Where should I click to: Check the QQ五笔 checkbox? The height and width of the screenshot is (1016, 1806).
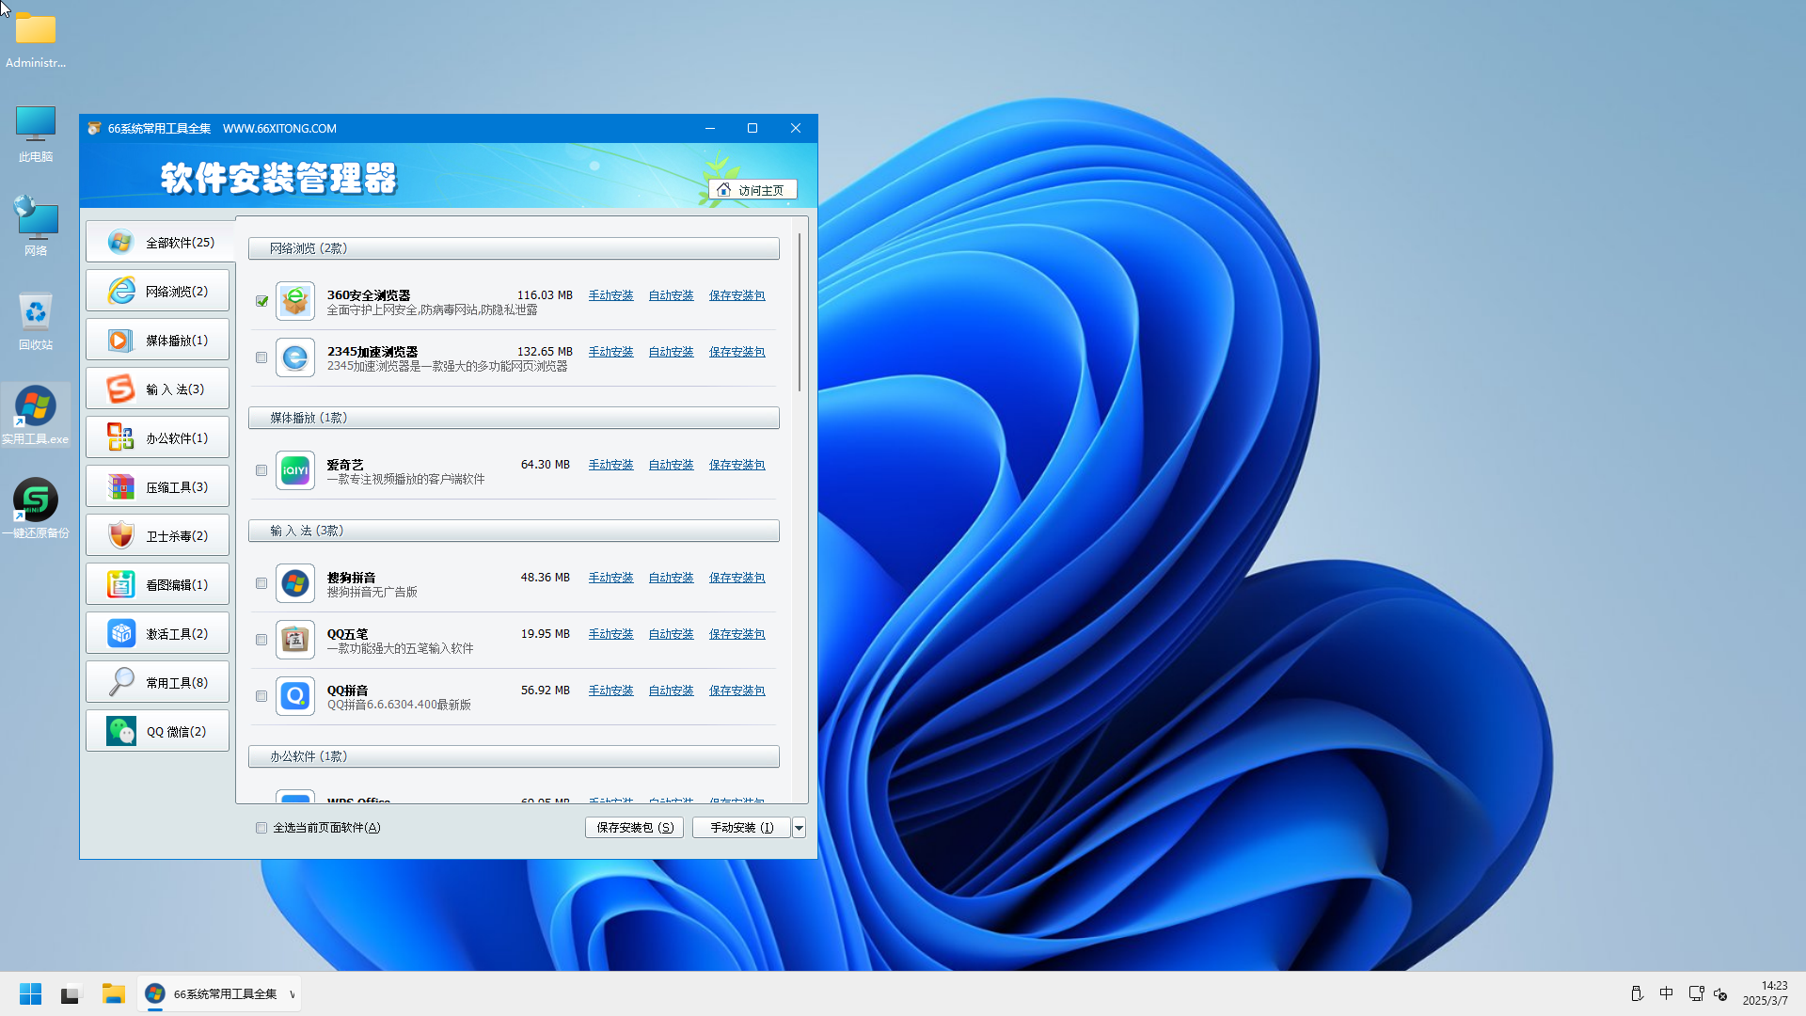tap(261, 640)
